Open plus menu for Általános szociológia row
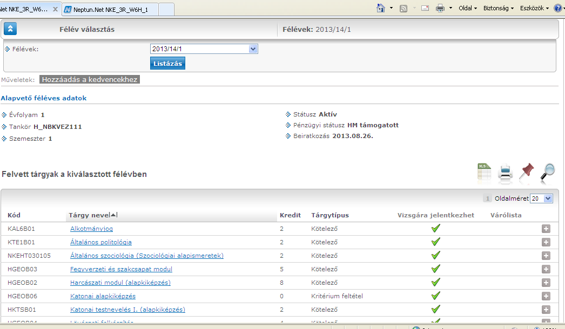Image resolution: width=565 pixels, height=329 pixels. (x=546, y=256)
